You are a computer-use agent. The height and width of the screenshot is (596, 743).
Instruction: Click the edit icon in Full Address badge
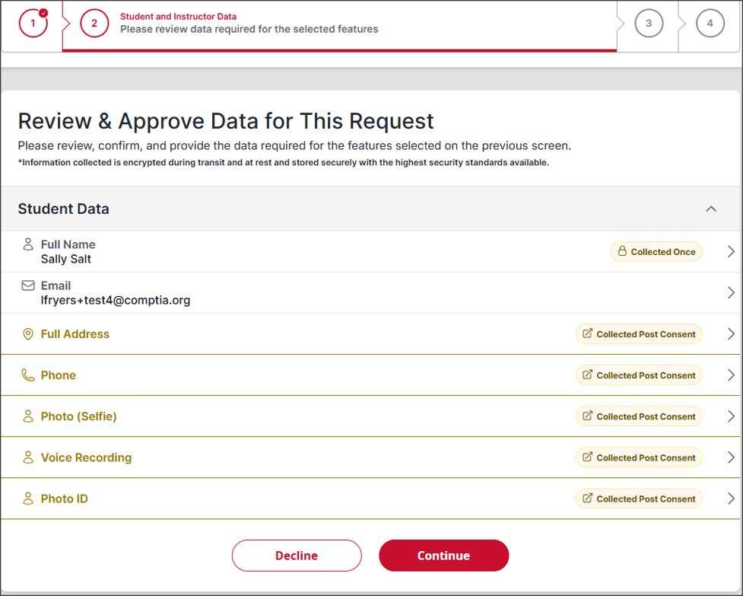click(x=588, y=333)
